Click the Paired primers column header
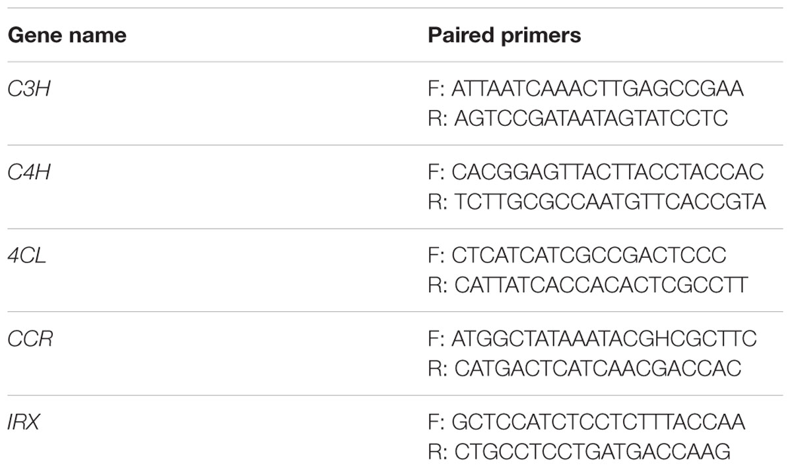Image resolution: width=792 pixels, height=468 pixels. tap(504, 35)
